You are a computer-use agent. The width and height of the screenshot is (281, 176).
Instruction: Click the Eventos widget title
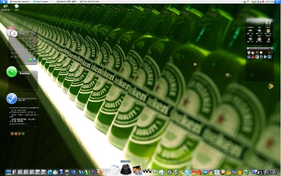coord(25,73)
